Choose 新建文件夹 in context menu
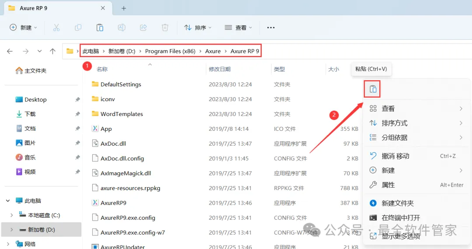472x249 pixels. [x=416, y=203]
